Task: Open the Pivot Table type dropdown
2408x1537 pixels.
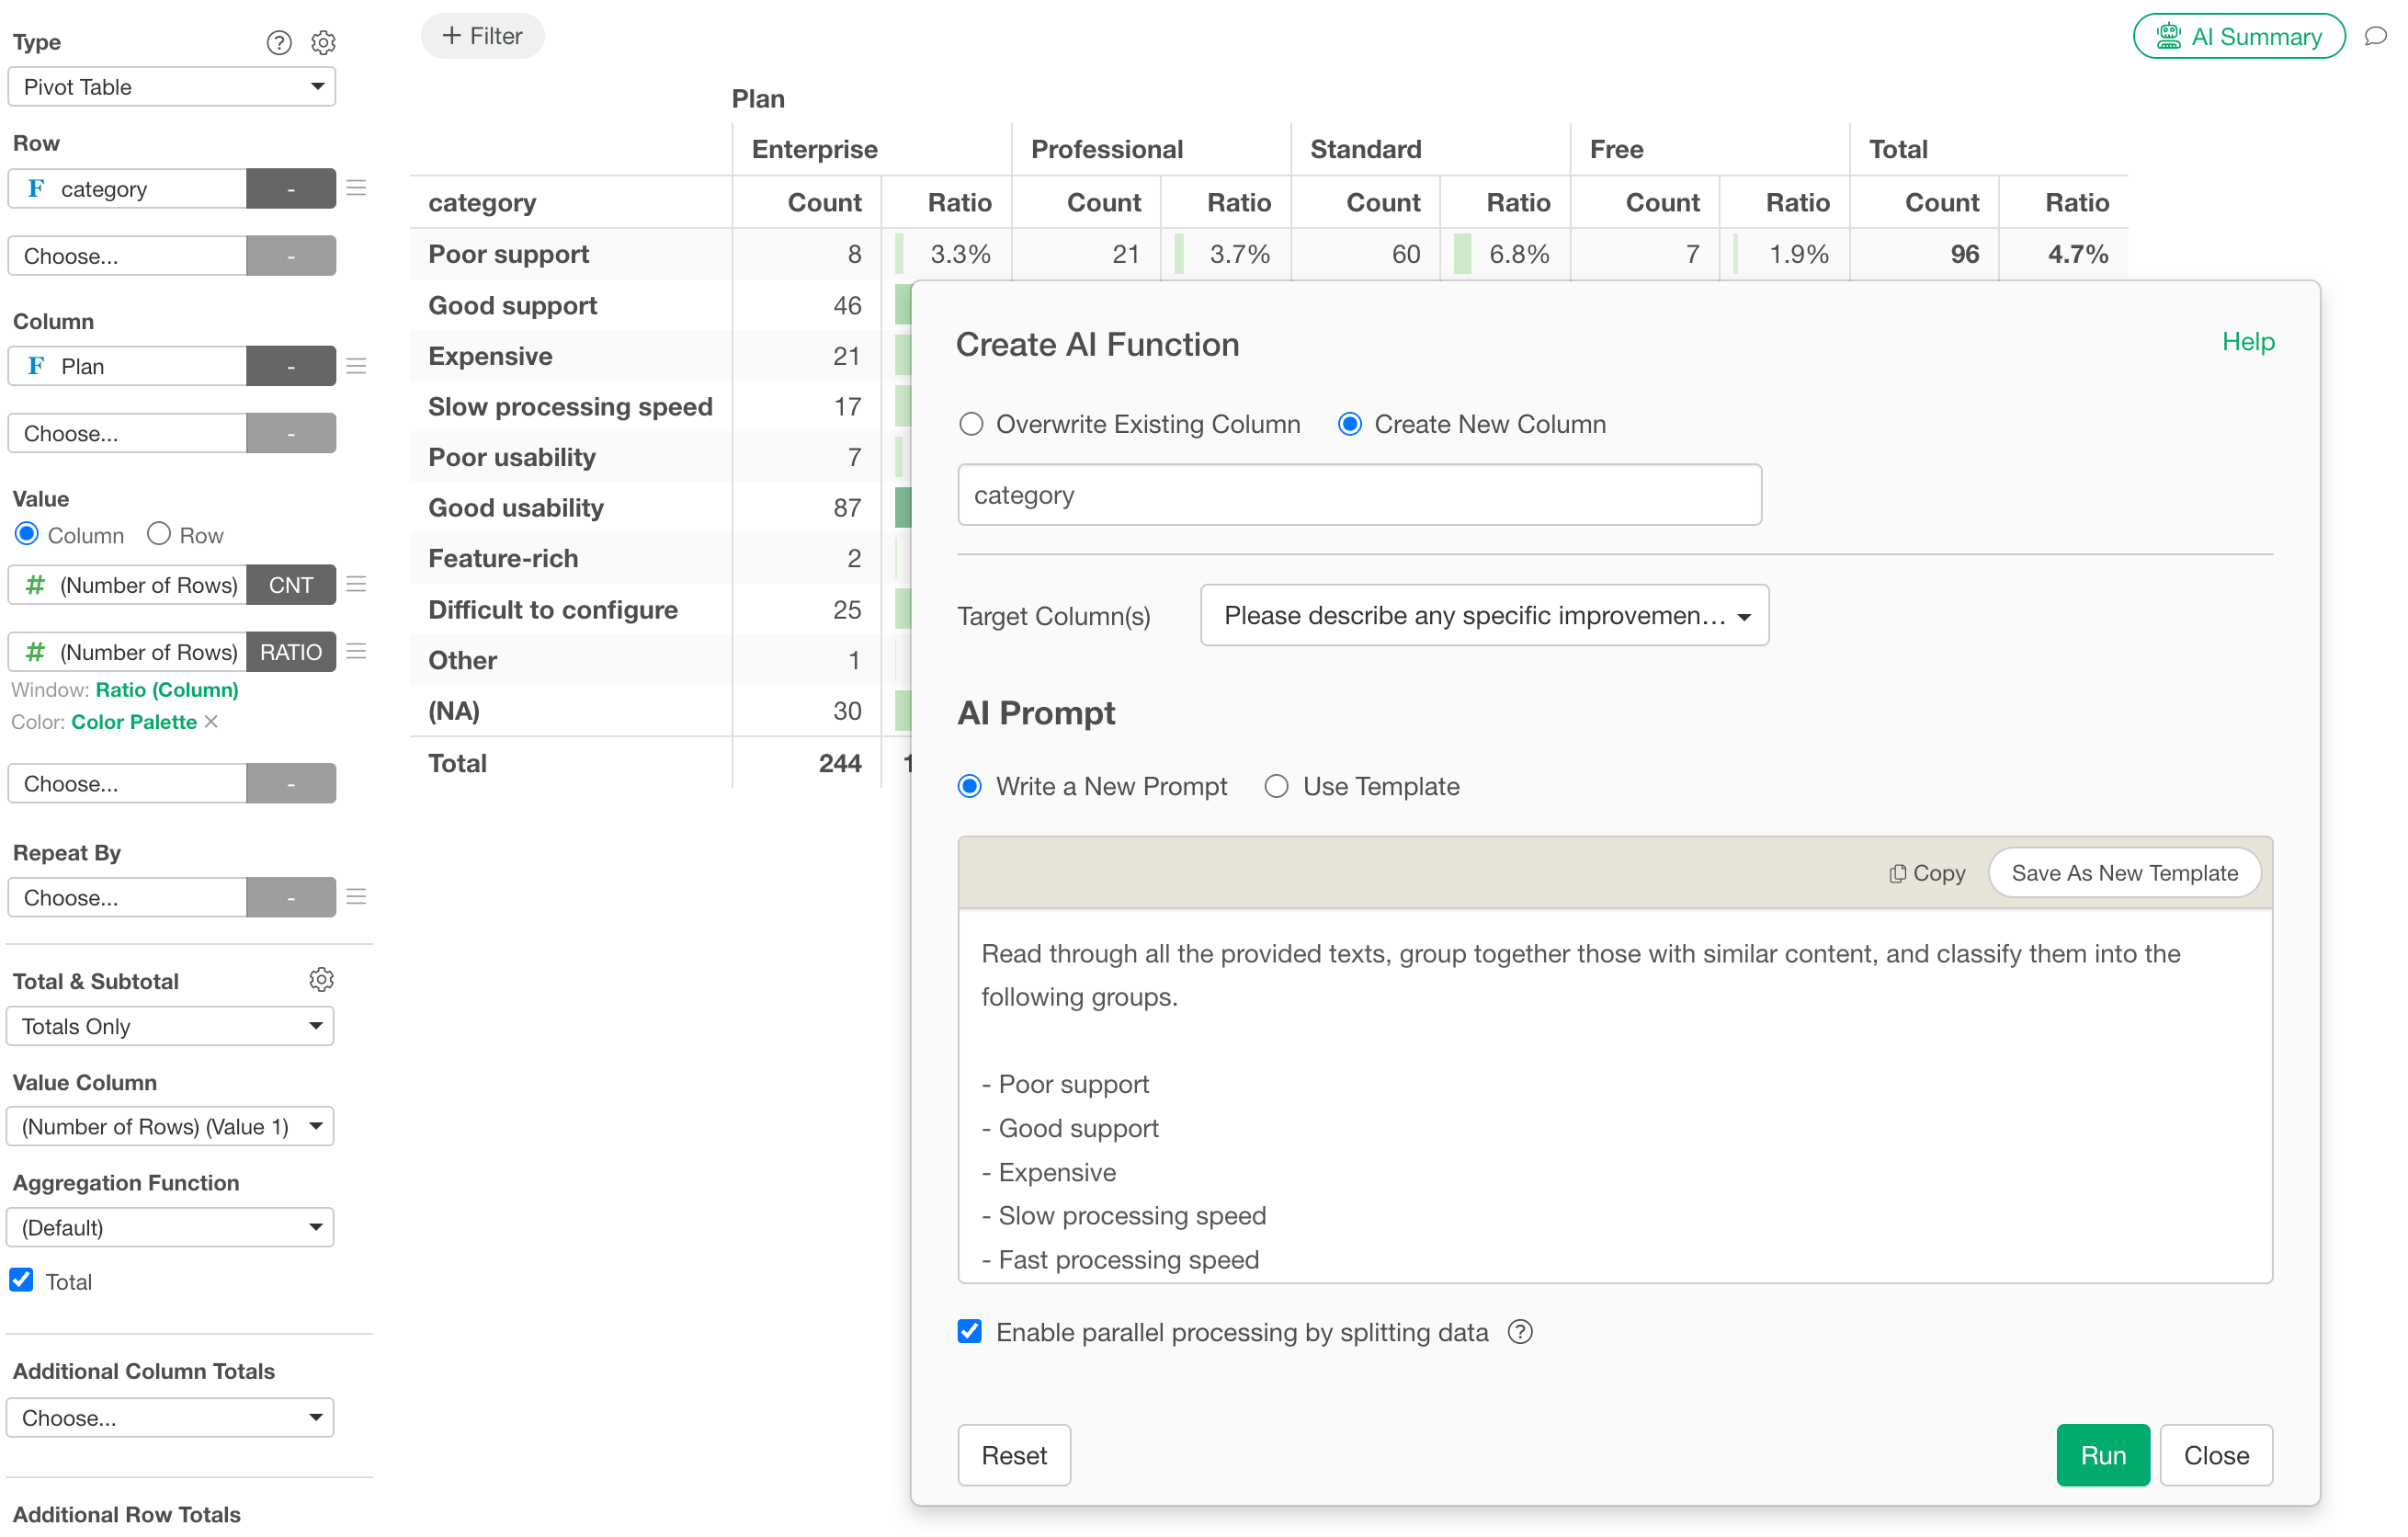Action: tap(171, 87)
